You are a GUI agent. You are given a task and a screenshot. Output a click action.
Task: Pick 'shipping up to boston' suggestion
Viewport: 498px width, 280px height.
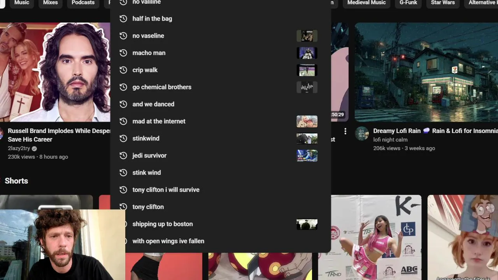tap(221, 224)
